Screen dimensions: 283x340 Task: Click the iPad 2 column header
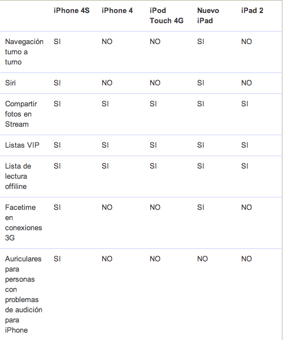[x=252, y=11]
